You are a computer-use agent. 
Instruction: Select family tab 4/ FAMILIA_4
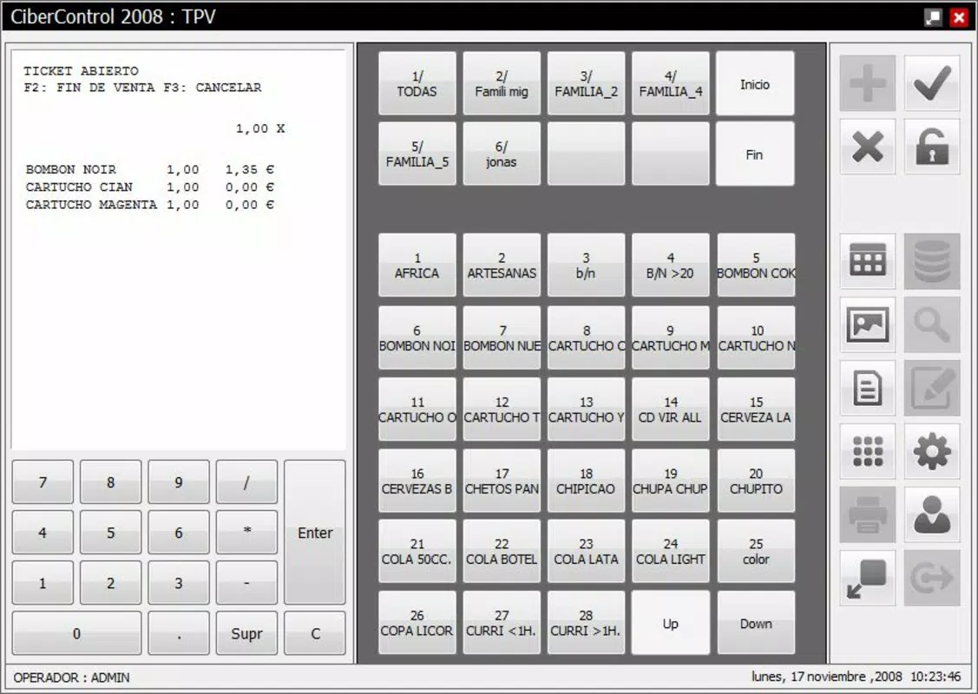pyautogui.click(x=671, y=83)
